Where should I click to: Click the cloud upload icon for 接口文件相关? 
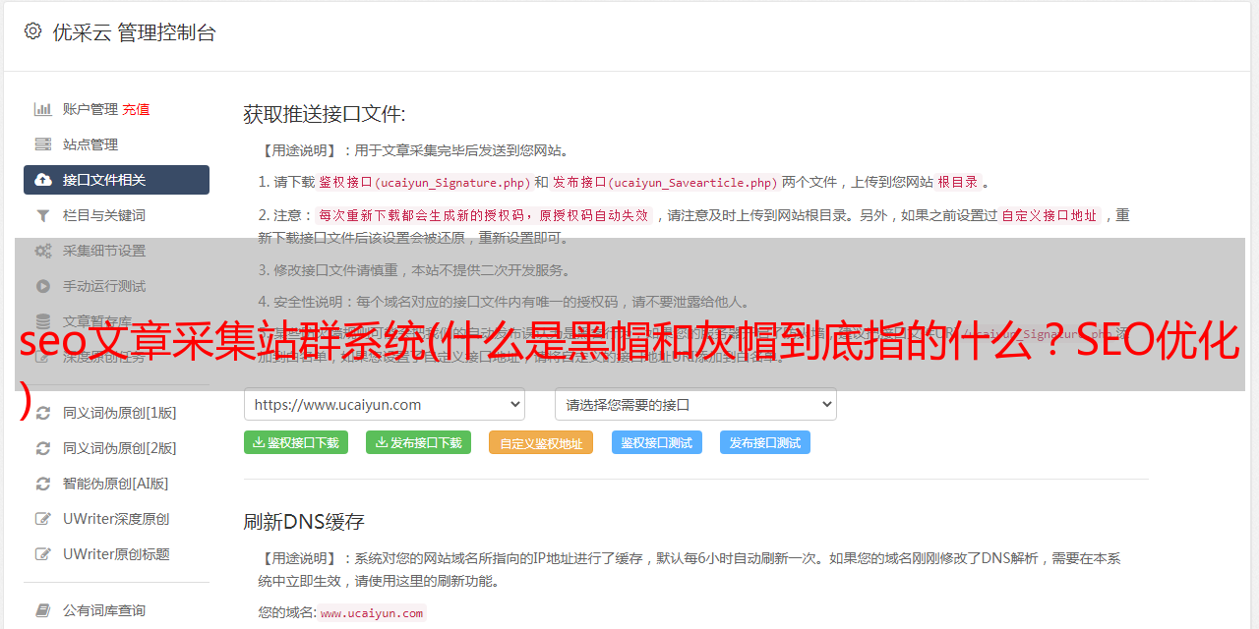(43, 180)
